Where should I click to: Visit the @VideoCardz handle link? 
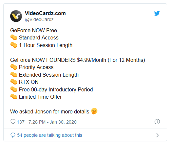pos(39,19)
